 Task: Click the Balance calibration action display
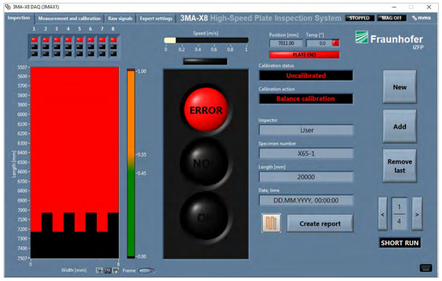point(306,99)
